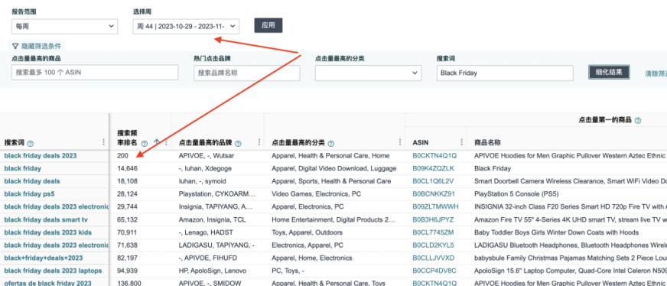Image resolution: width=667 pixels, height=286 pixels.
Task: Click the rank value 14,646
Action: tap(127, 168)
